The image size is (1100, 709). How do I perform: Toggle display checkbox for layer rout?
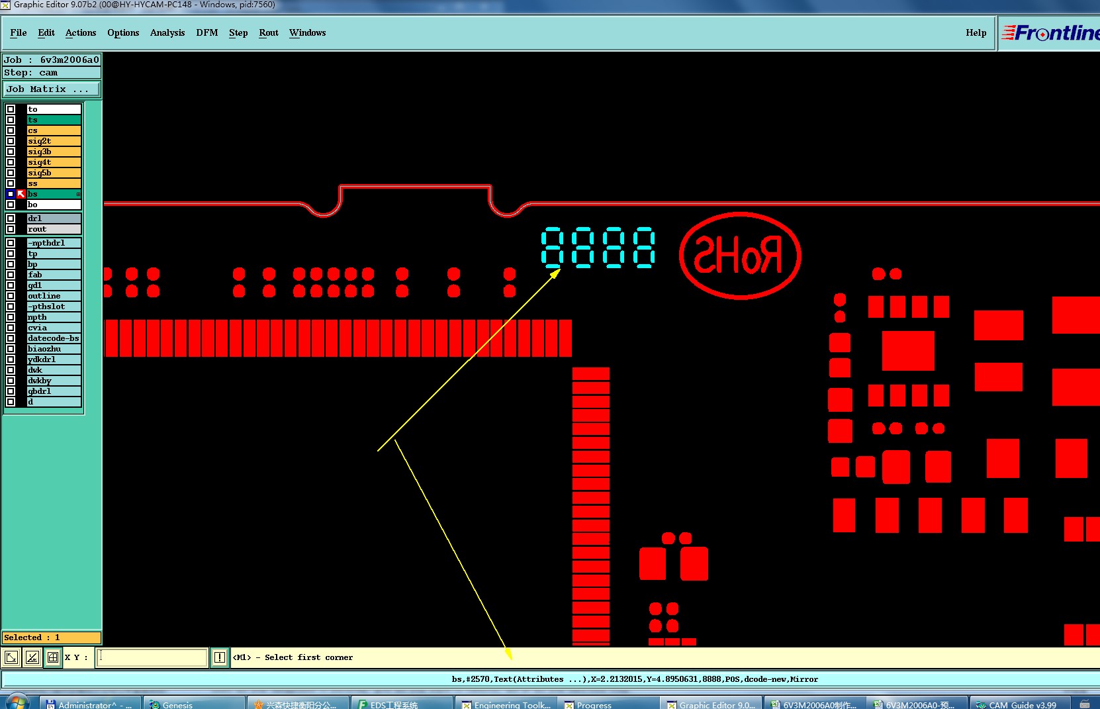(x=11, y=229)
